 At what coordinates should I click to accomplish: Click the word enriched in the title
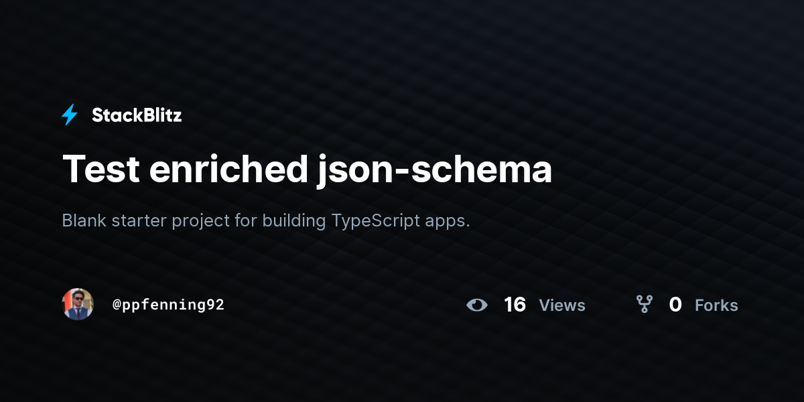228,170
